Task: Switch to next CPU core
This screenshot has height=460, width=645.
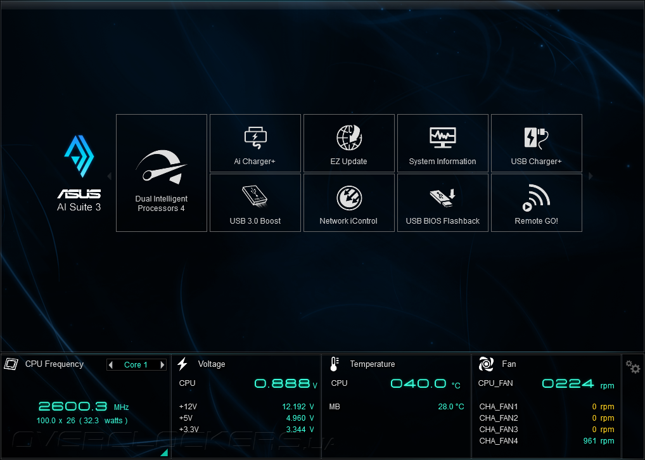Action: pyautogui.click(x=162, y=364)
